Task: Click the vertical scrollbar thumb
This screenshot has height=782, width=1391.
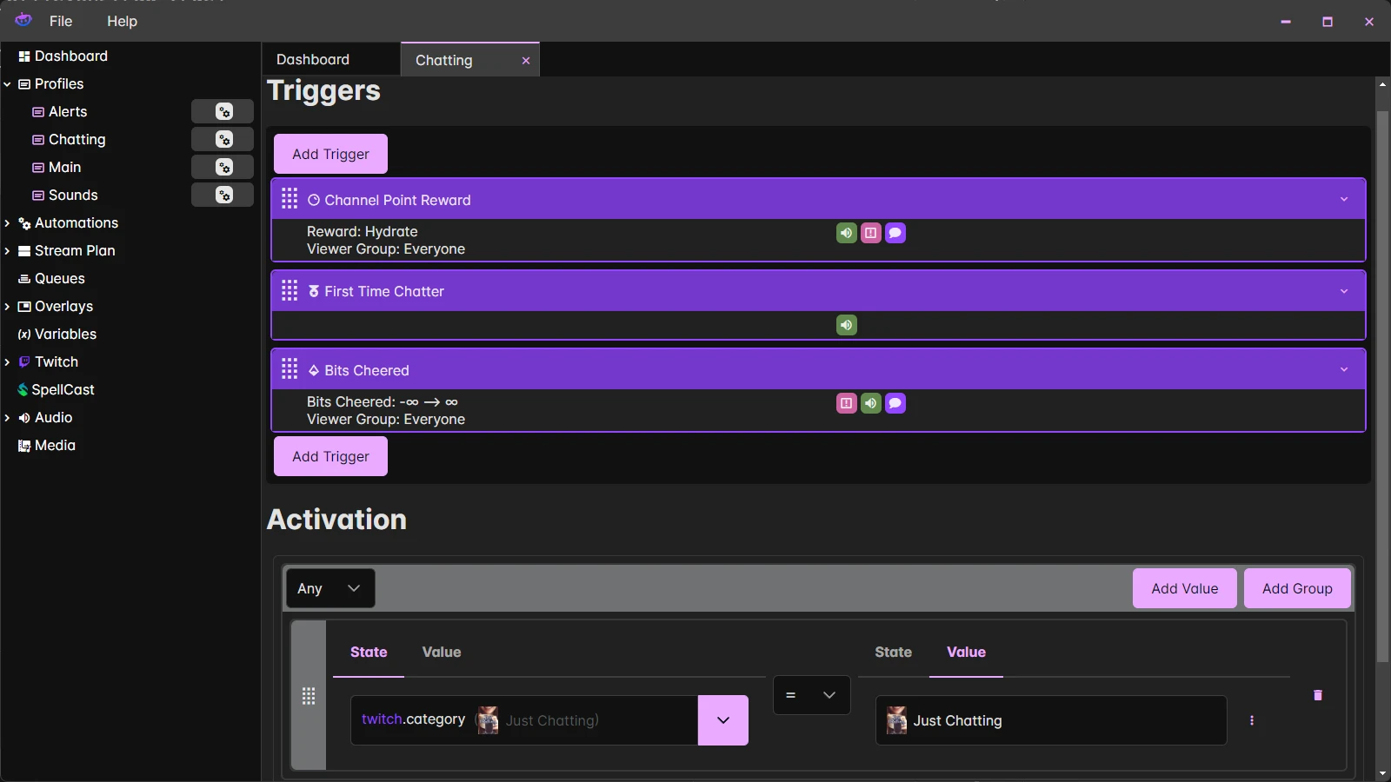Action: pos(1382,387)
